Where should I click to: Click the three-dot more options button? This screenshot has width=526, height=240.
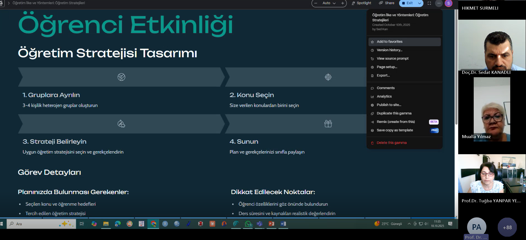point(439,3)
